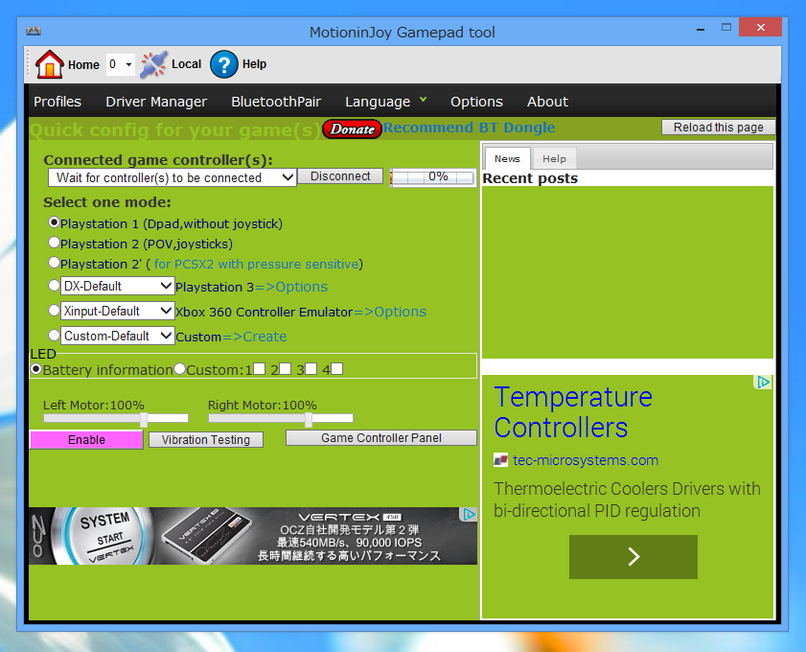Image resolution: width=806 pixels, height=652 pixels.
Task: Choose the Custom LED radio option
Action: click(x=180, y=369)
